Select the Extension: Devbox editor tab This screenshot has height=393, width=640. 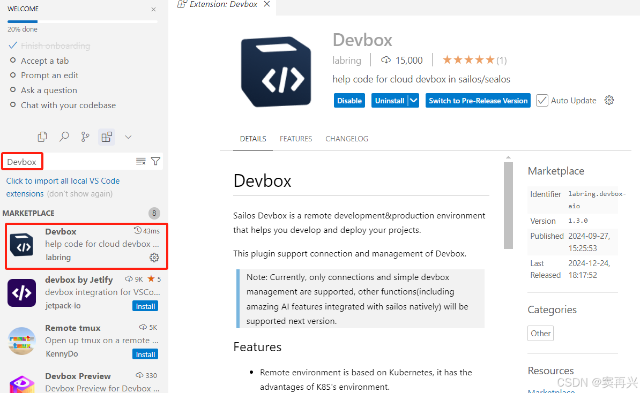point(224,4)
